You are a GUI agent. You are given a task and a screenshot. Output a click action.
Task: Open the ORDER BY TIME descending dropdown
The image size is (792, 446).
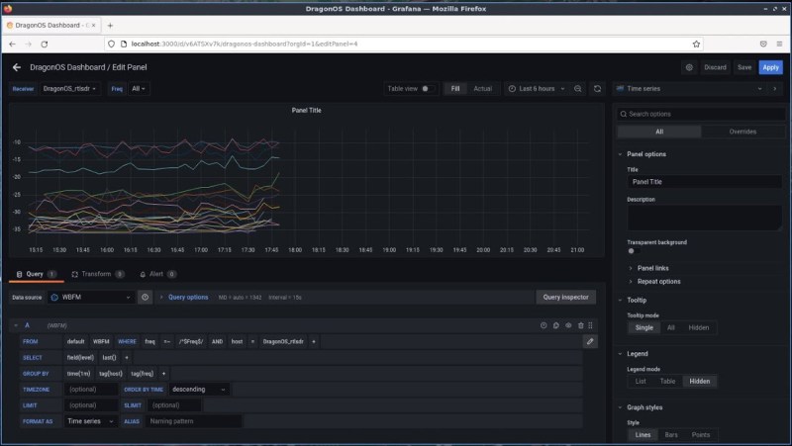pos(199,390)
